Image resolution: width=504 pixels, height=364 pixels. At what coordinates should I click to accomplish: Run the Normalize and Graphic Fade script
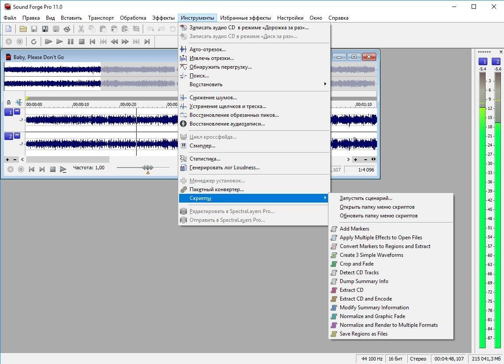(x=391, y=316)
